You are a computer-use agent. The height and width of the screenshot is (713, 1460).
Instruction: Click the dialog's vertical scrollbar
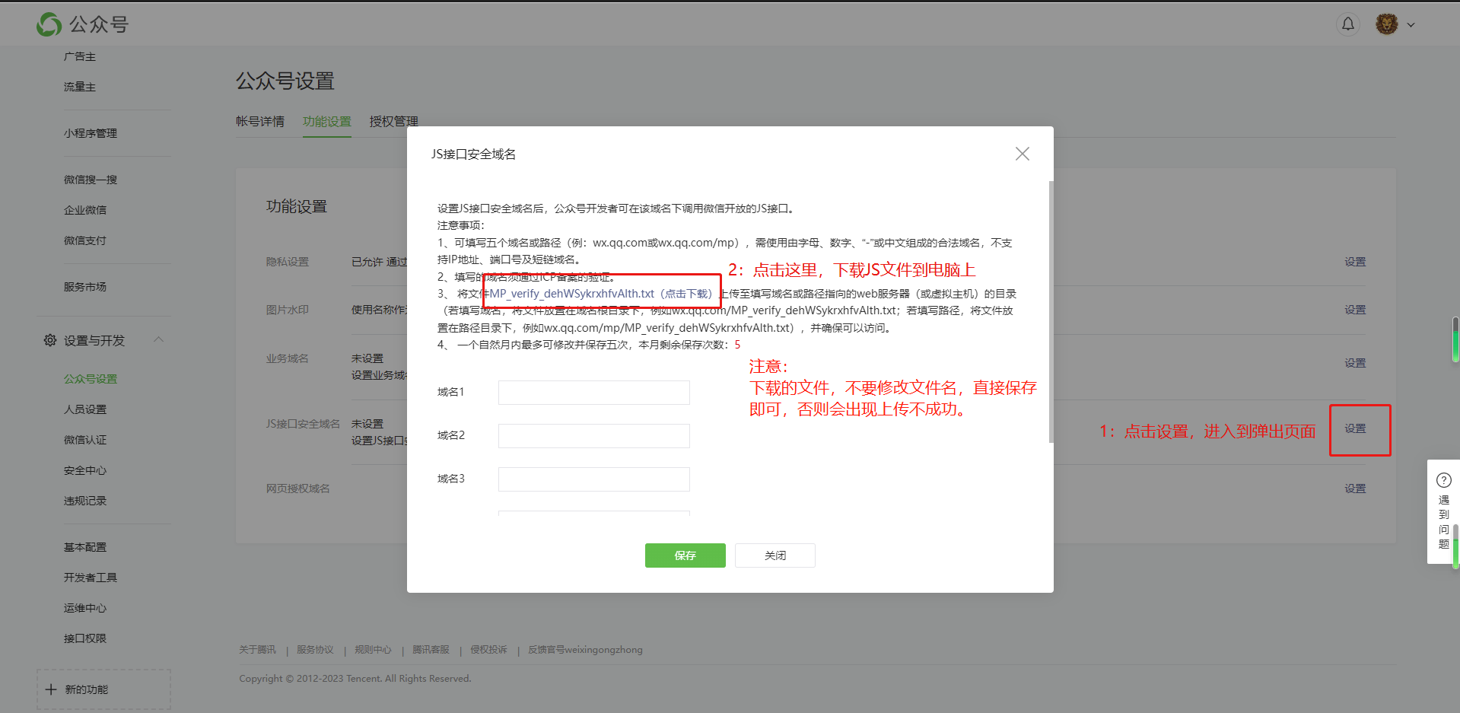click(x=1051, y=312)
